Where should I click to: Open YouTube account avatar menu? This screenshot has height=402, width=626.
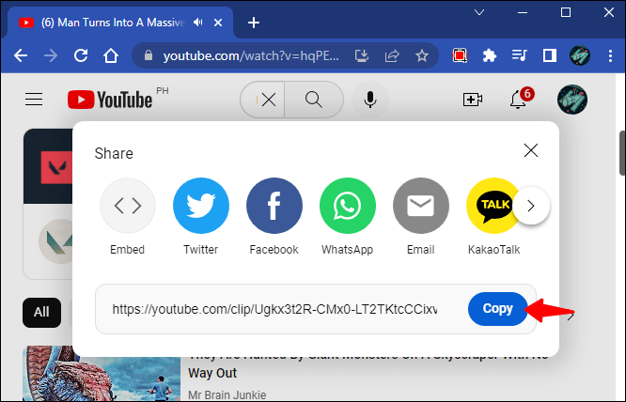572,100
